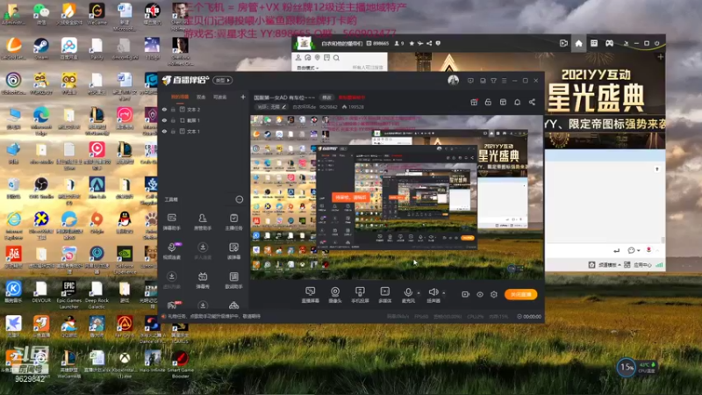Open message icon in streaming tool title bar
Screen dimensions: 702x395
point(470,81)
